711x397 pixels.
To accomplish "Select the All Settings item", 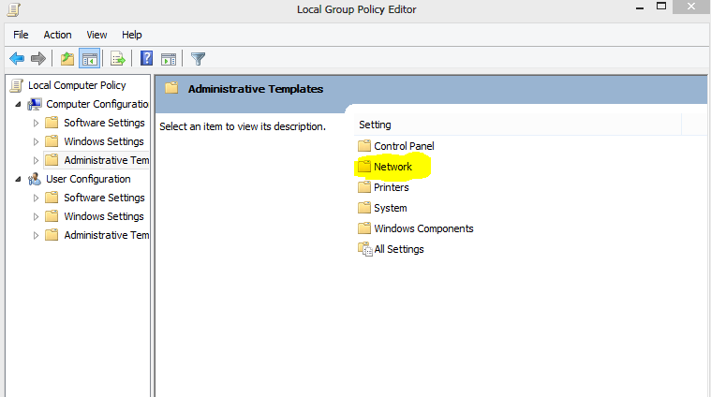I will pos(398,249).
